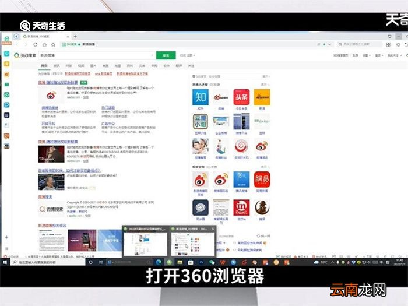Open the blue 腾讯微博 icon tile
This screenshot has height=306, width=408.
click(x=241, y=180)
